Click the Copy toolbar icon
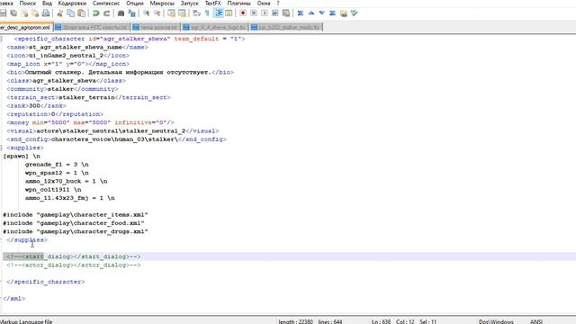The height and width of the screenshot is (324, 576). pyautogui.click(x=70, y=13)
